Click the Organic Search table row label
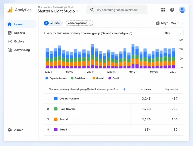 click(69, 99)
